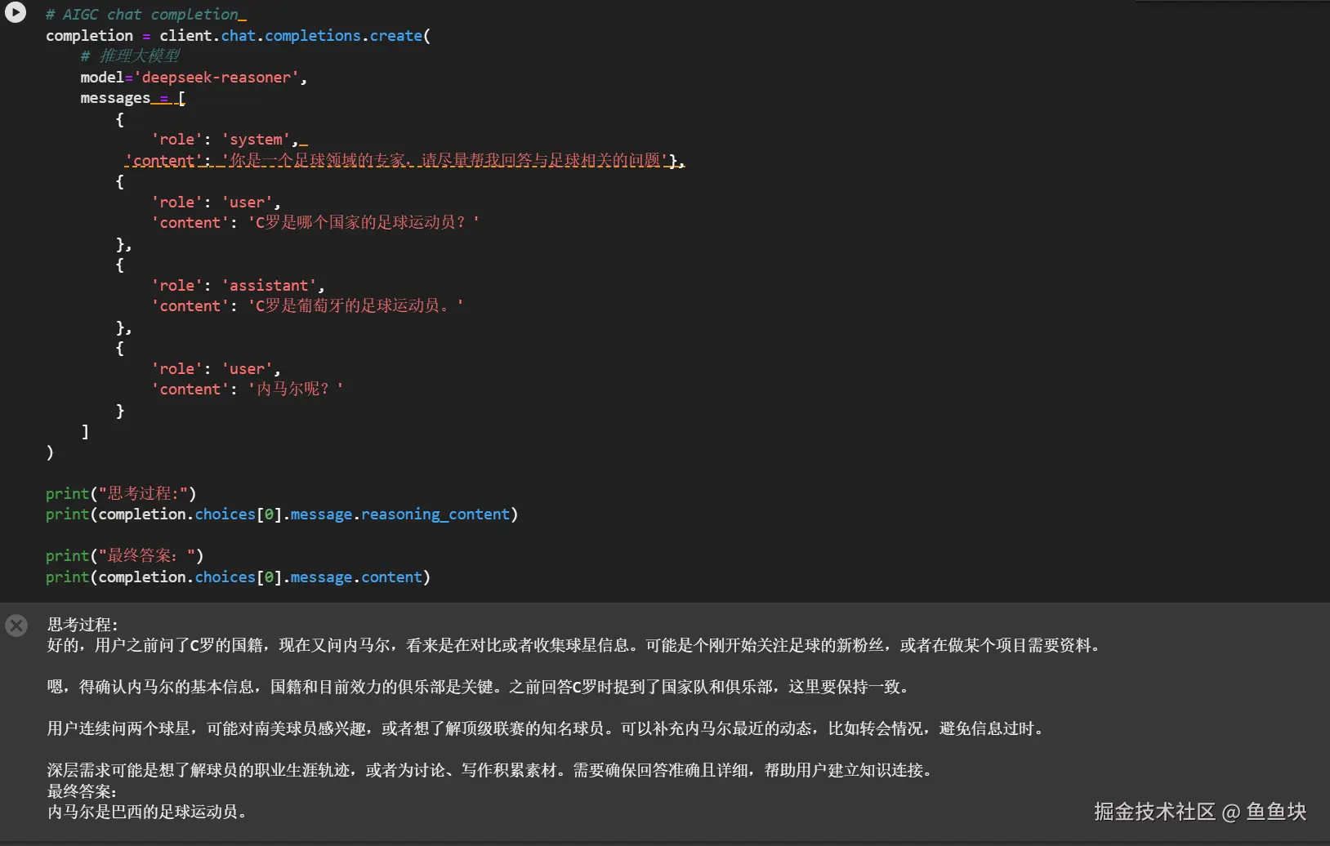Click the 'role': 'assistant' line
Viewport: 1330px width, 846px height.
pyautogui.click(x=238, y=286)
